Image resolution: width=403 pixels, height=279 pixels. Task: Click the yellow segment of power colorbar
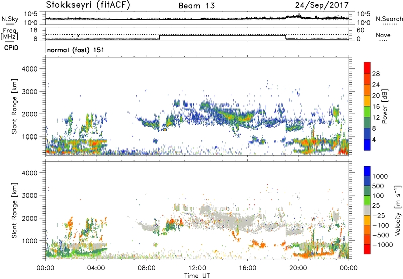pyautogui.click(x=367, y=101)
